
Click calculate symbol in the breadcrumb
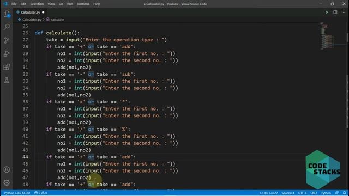(57, 20)
